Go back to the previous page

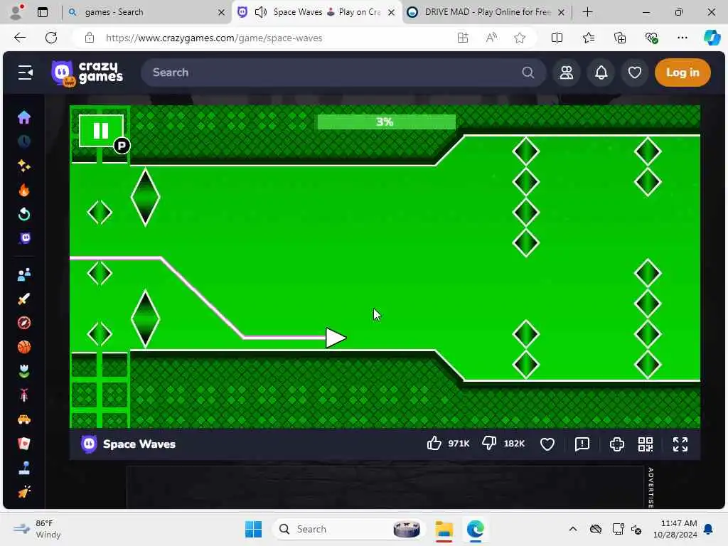pos(20,38)
